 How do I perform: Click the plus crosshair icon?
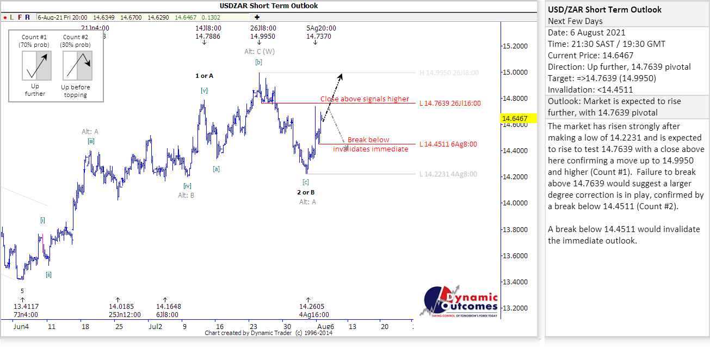pos(257,17)
